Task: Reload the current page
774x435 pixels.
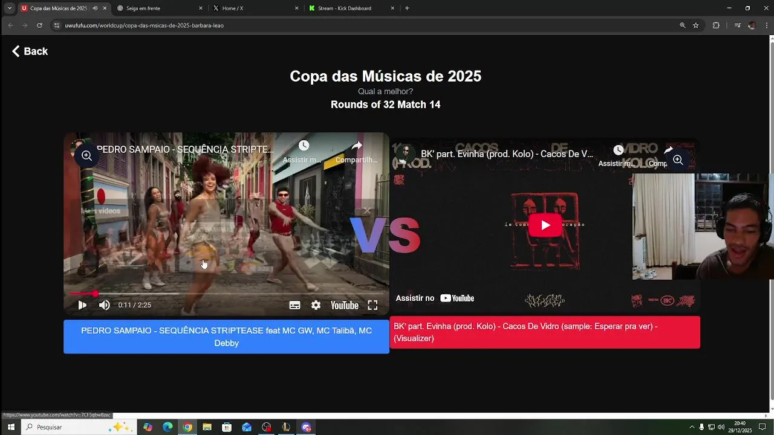Action: pos(39,25)
